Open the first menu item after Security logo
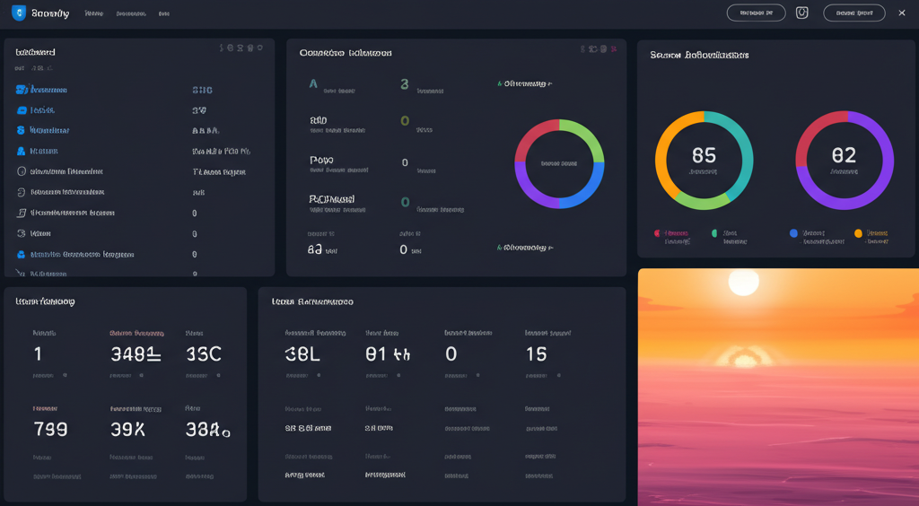This screenshot has height=506, width=919. point(93,14)
